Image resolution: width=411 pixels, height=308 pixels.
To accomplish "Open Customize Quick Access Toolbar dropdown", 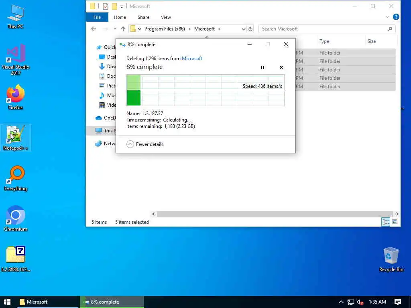I will point(122,6).
